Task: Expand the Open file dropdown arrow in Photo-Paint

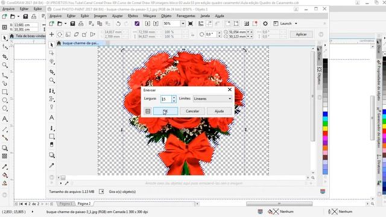Action: 66,24
